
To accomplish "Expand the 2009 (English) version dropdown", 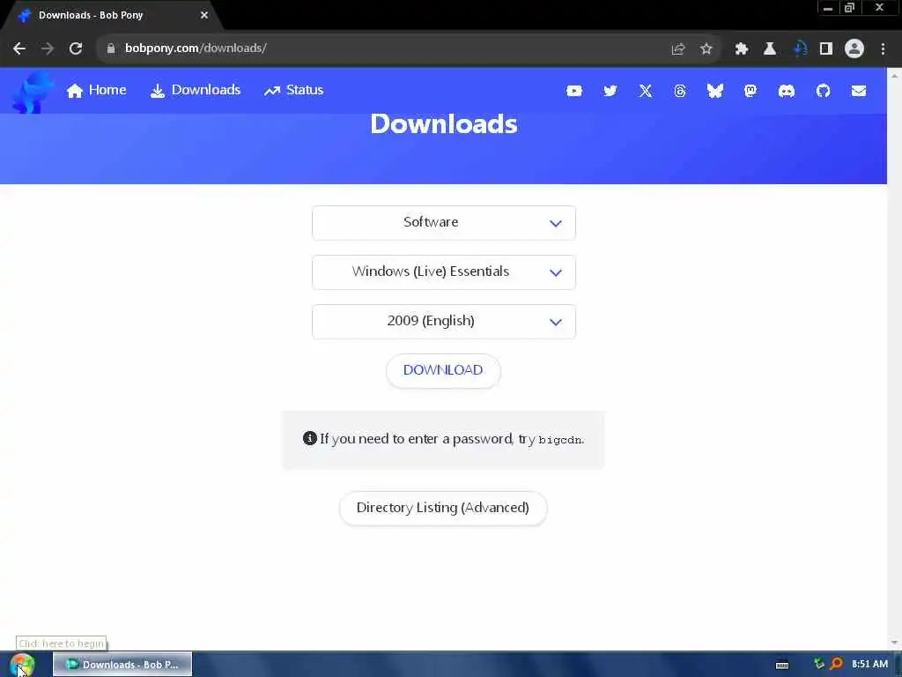I will pyautogui.click(x=444, y=322).
